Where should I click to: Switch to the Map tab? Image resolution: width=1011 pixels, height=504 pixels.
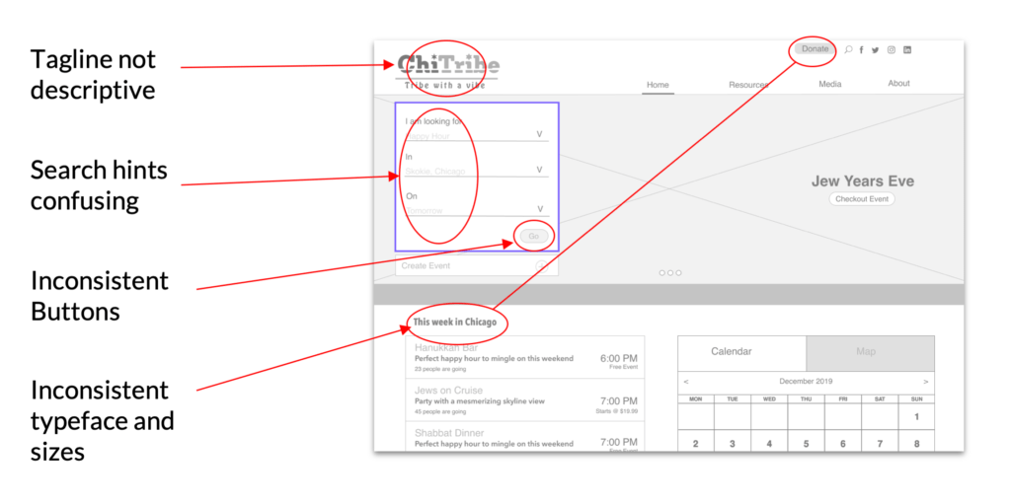click(870, 352)
